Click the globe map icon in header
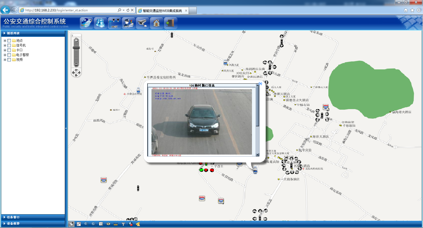 (86, 23)
